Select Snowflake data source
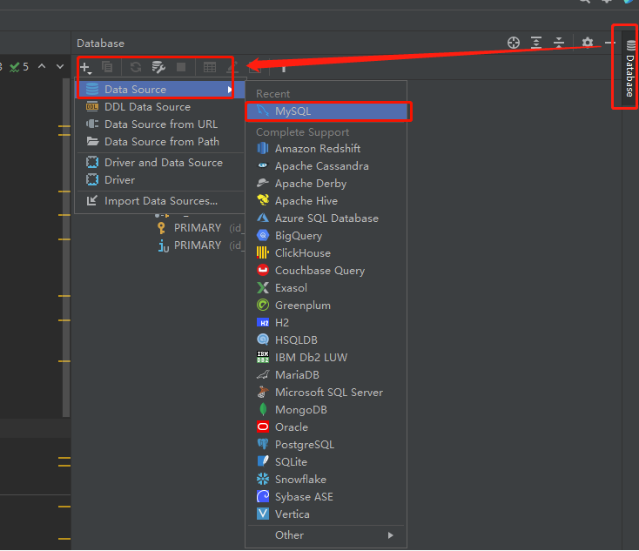The height and width of the screenshot is (551, 639). [326, 480]
